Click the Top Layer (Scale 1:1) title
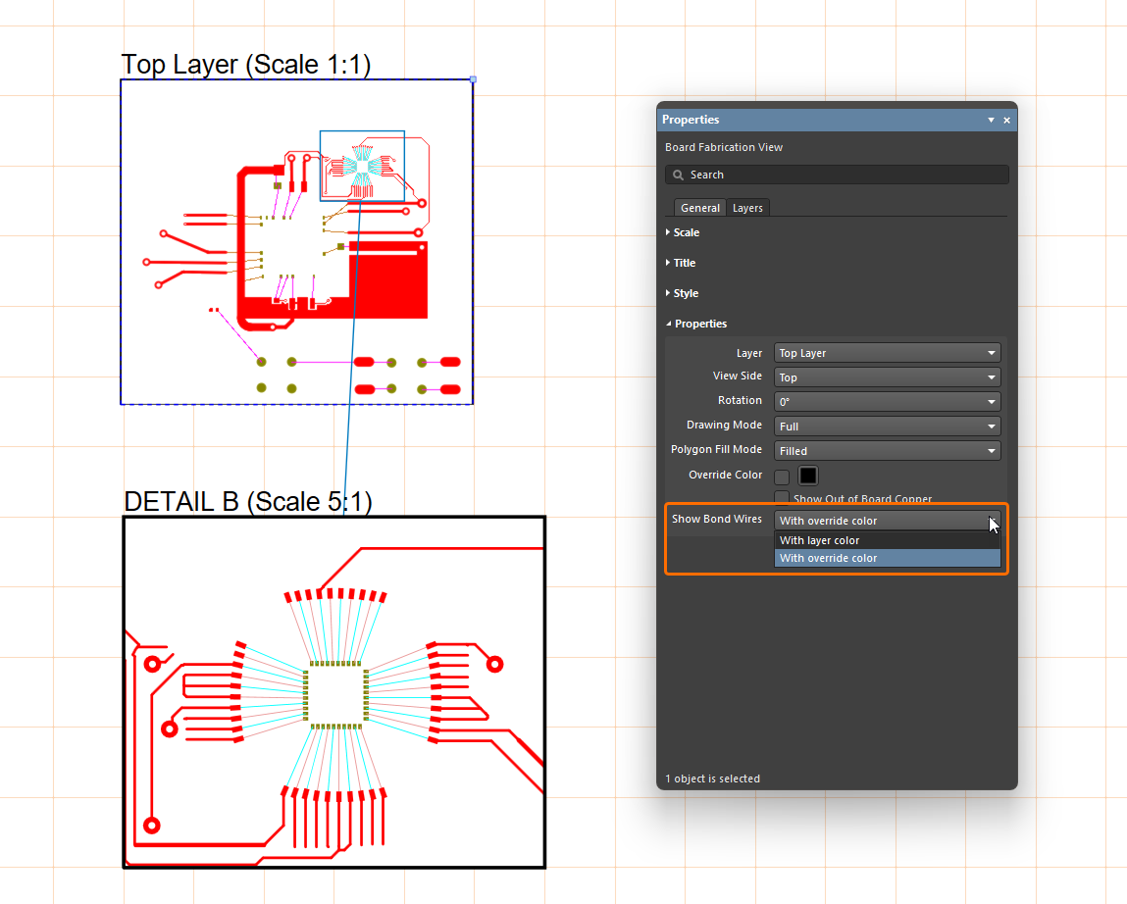The width and height of the screenshot is (1127, 904). [246, 64]
